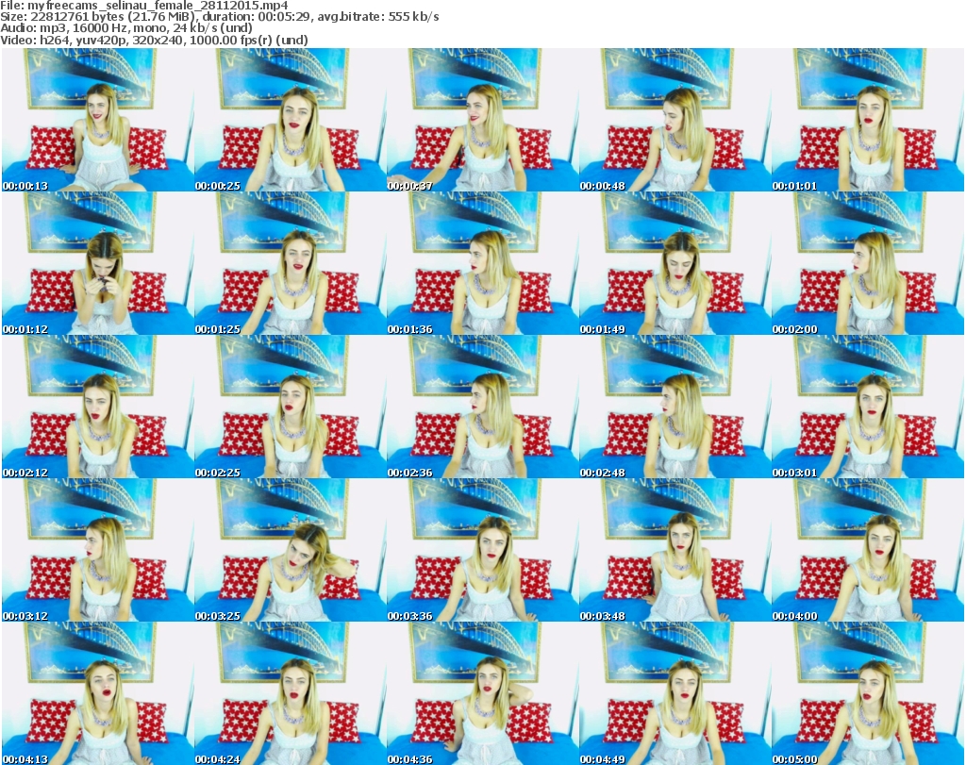Click the frame timestamped 00:02:48
Viewport: 966px width, 765px height.
click(675, 407)
